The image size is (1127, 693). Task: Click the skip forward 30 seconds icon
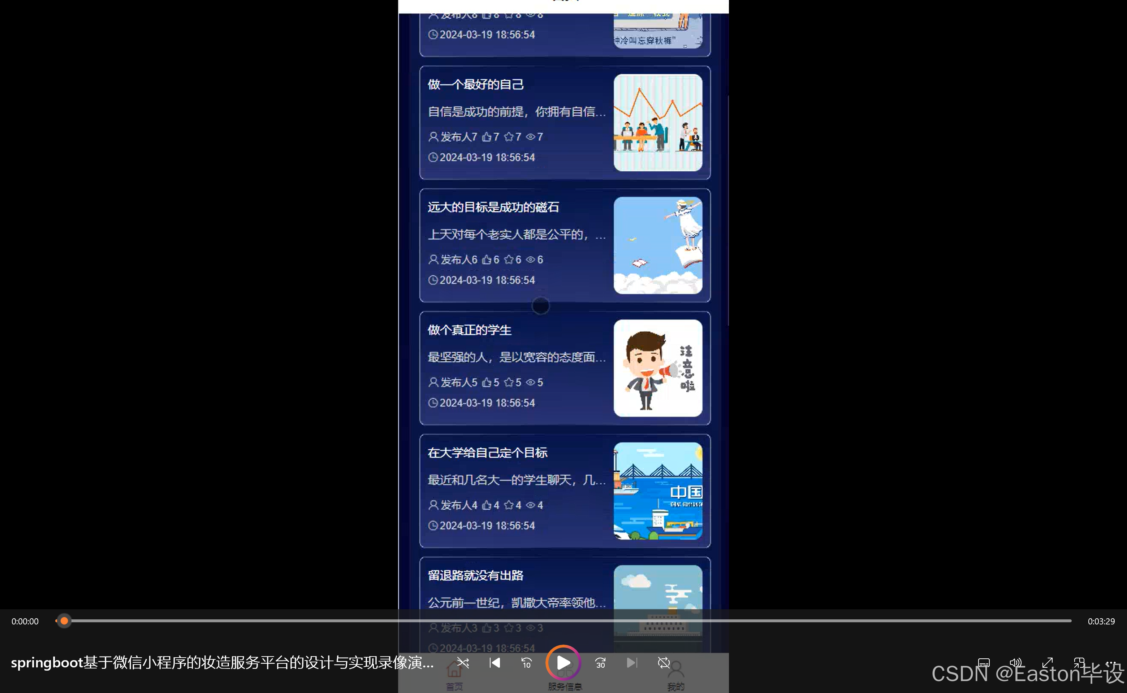(600, 663)
